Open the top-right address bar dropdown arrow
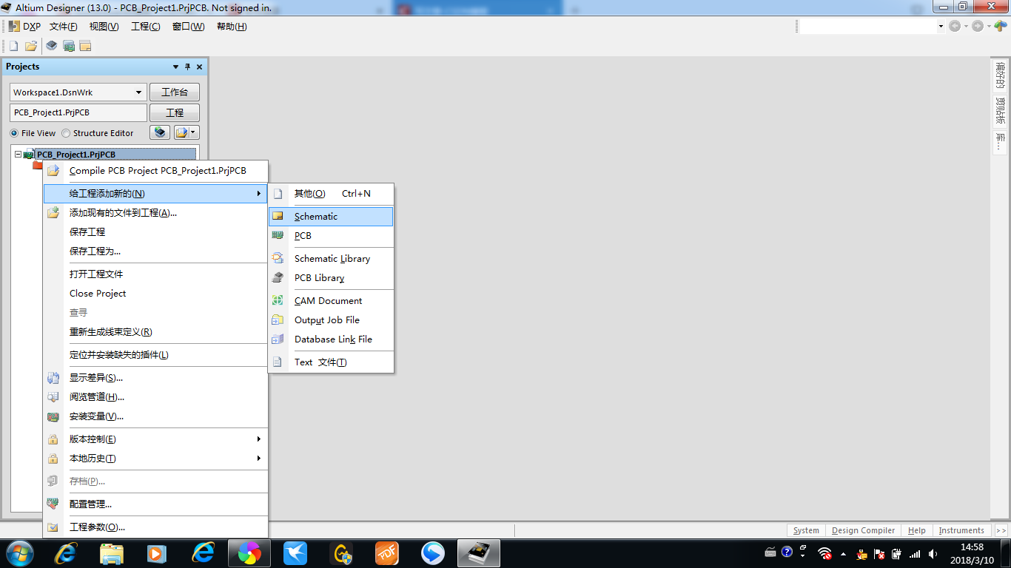This screenshot has width=1011, height=568. pos(941,26)
